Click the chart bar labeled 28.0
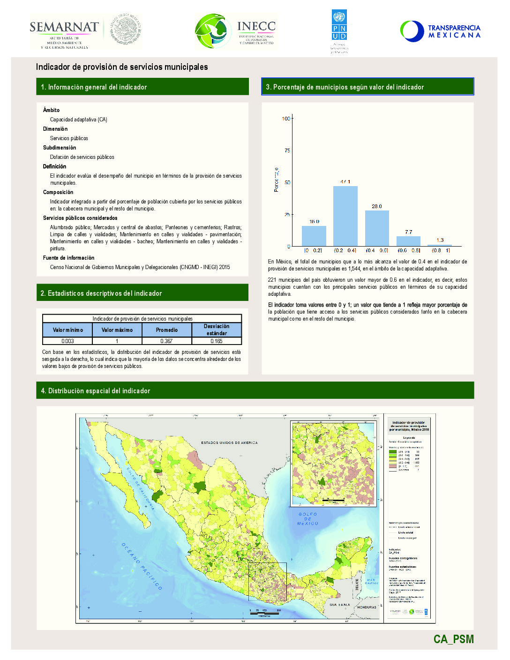The height and width of the screenshot is (660, 510). (x=377, y=228)
